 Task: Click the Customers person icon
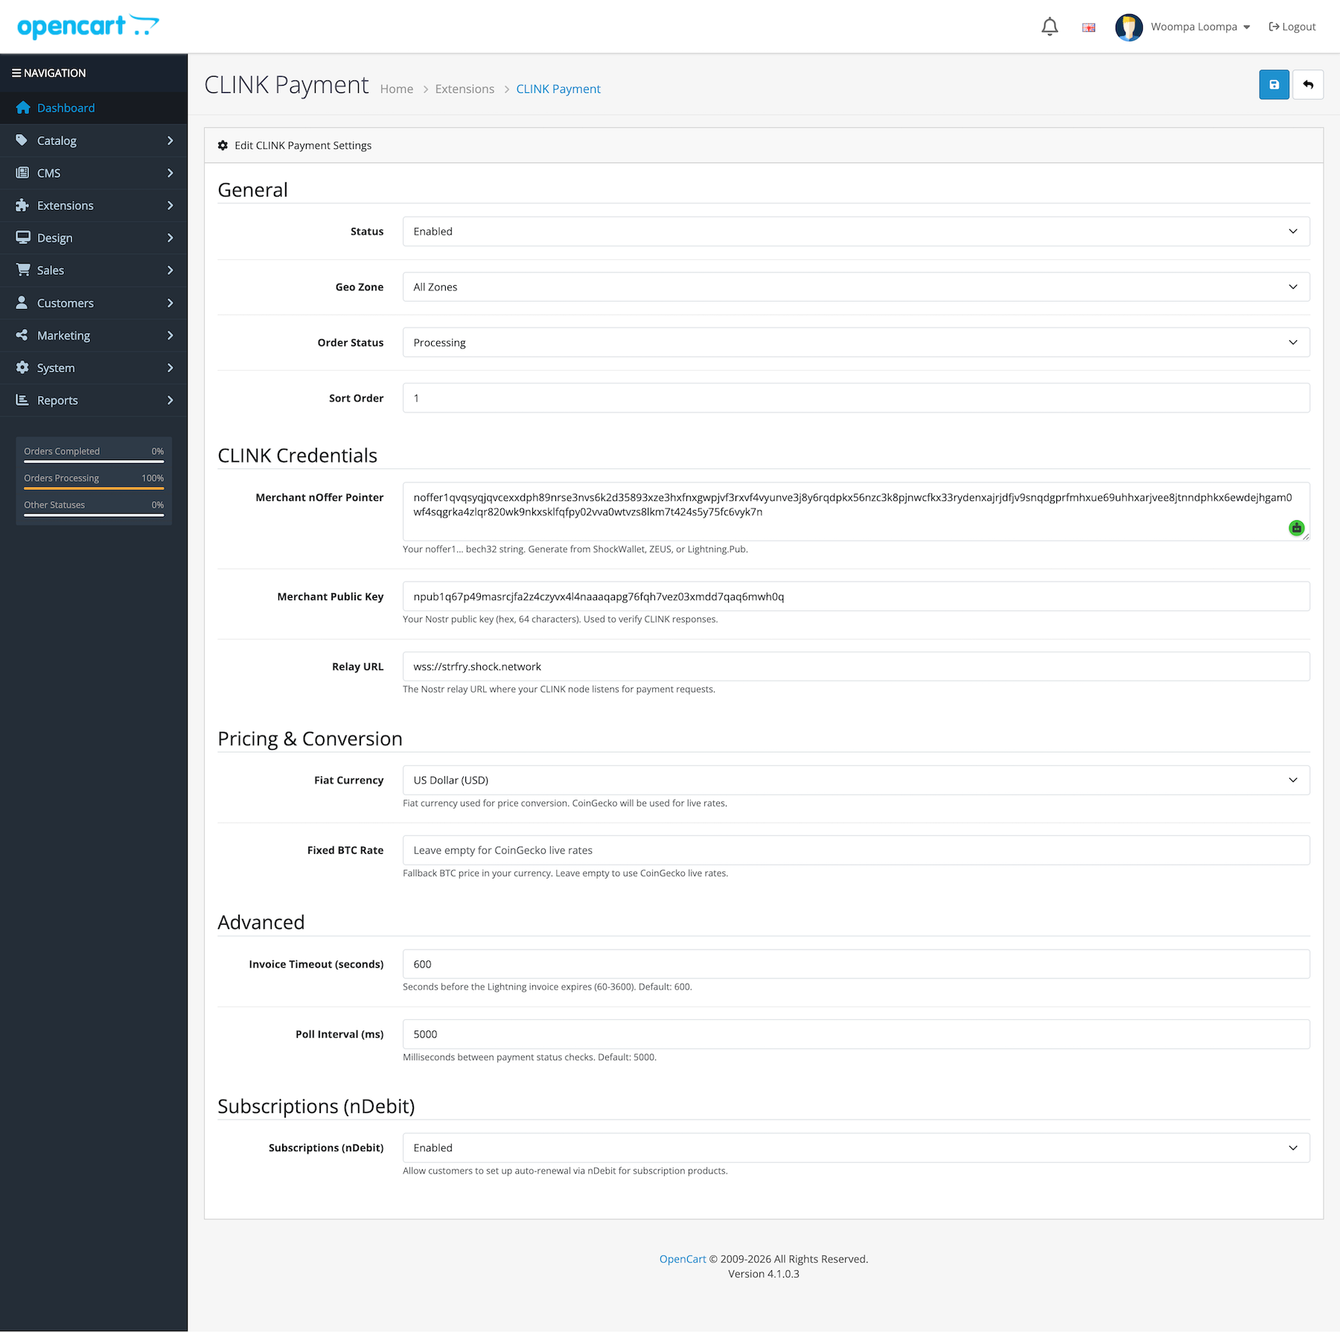22,302
